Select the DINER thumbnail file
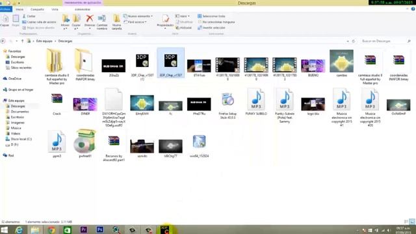This screenshot has height=234, width=416. coord(85,106)
